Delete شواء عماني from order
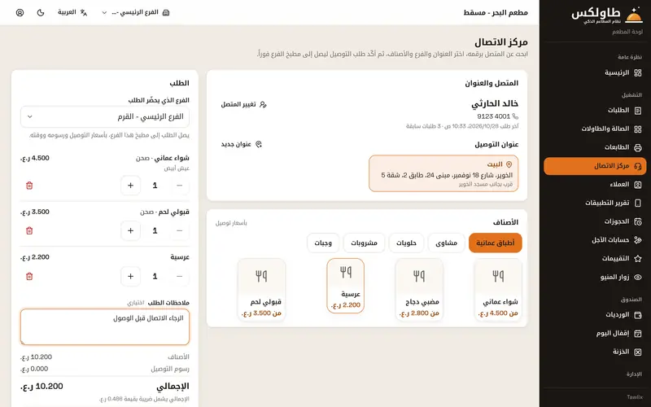The height and width of the screenshot is (407, 651). click(29, 186)
